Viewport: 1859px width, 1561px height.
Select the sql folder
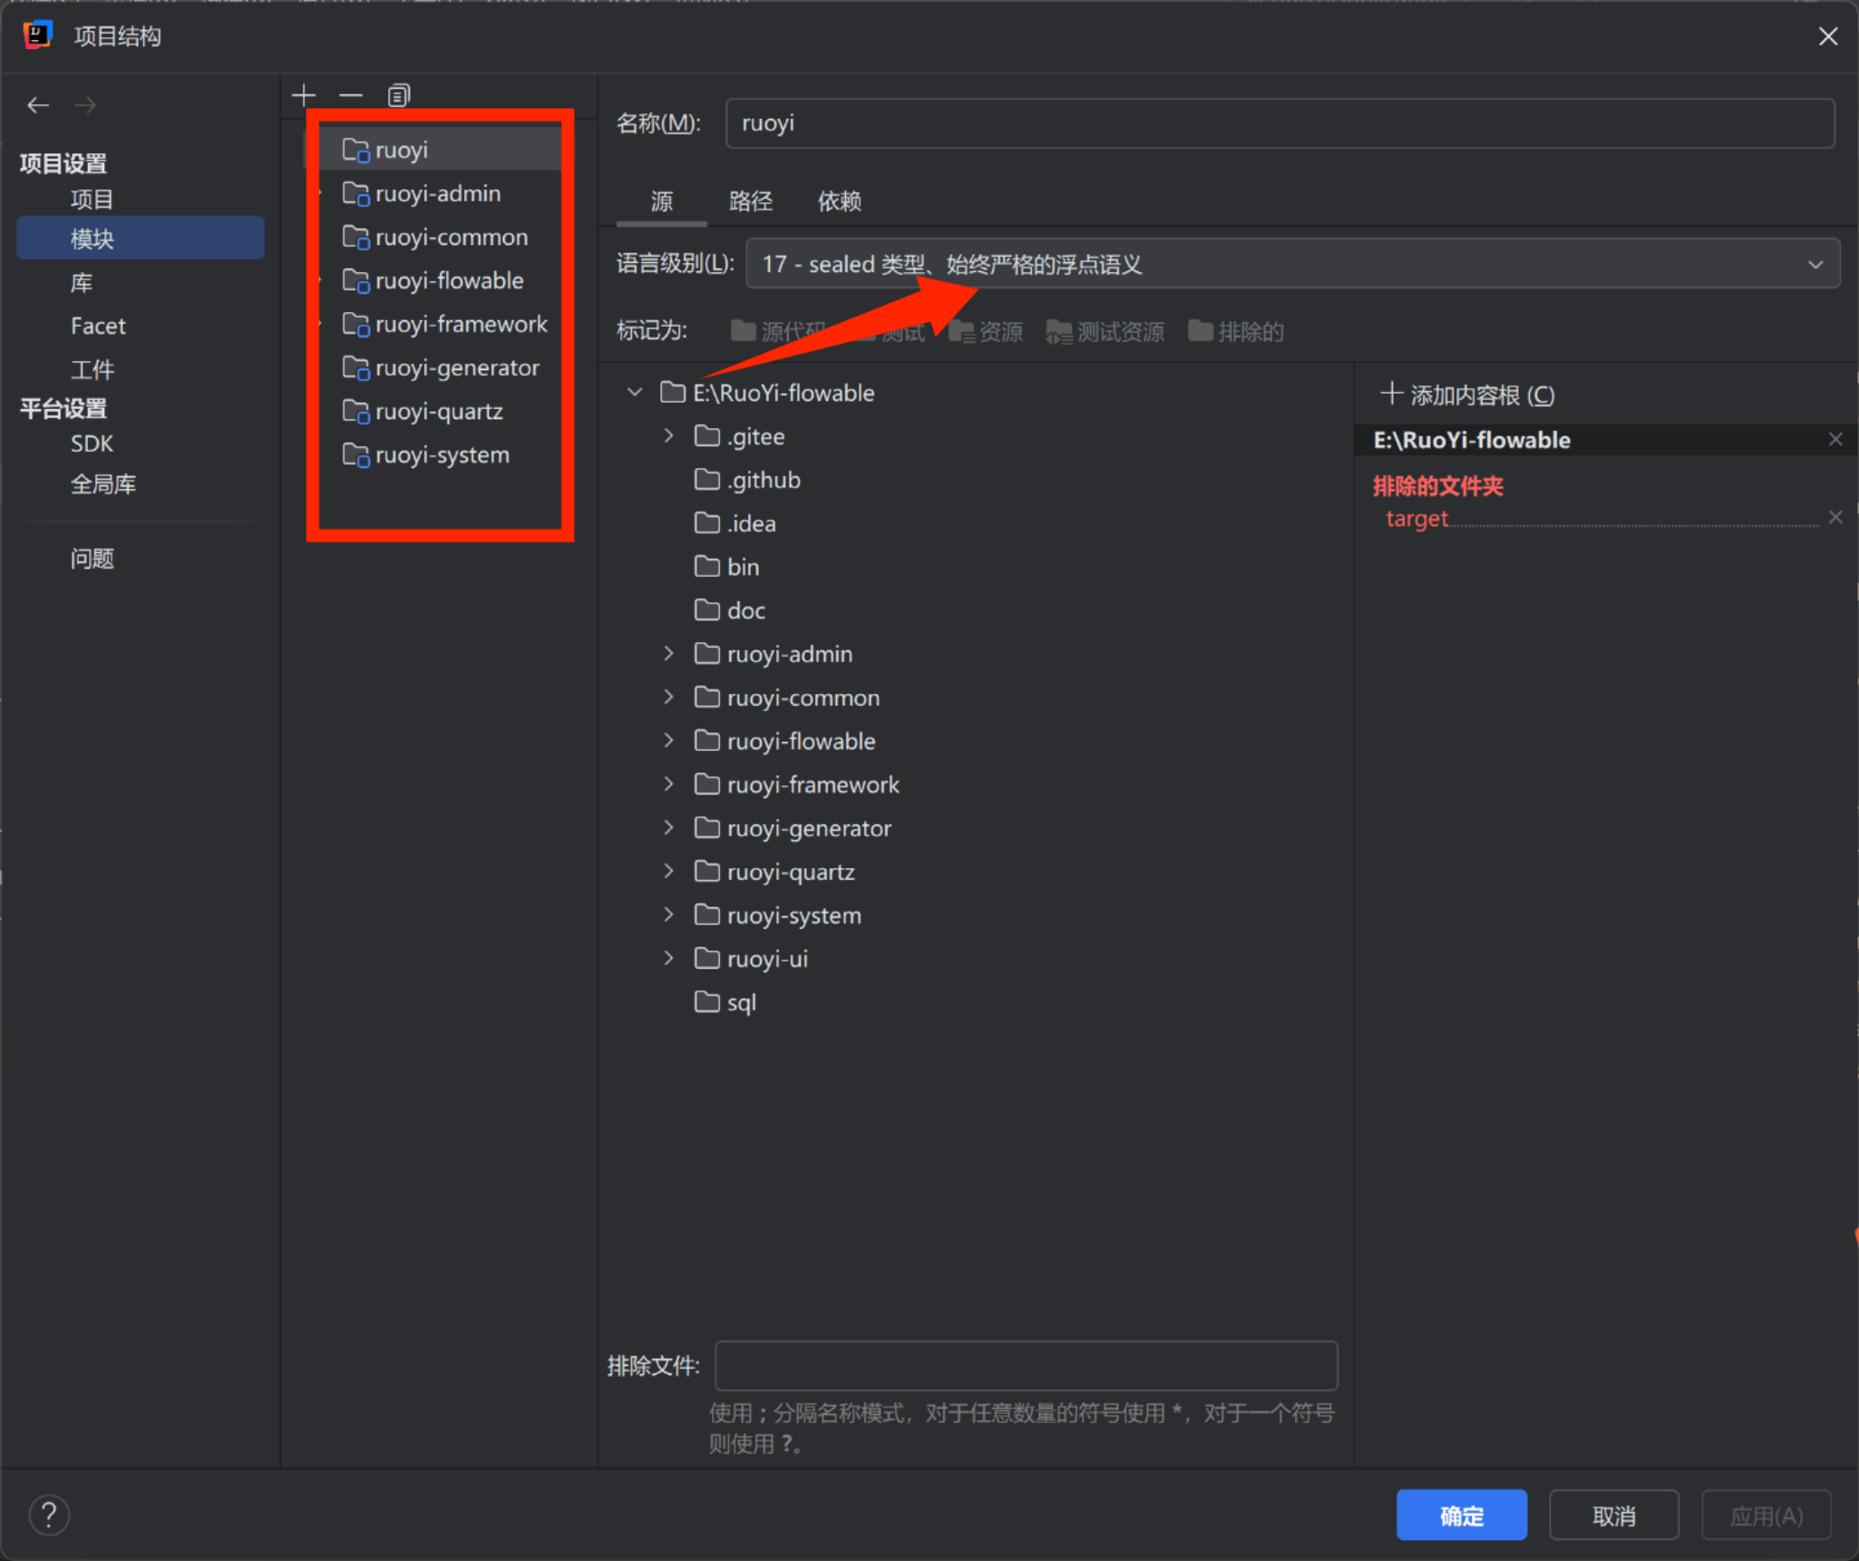coord(725,1001)
